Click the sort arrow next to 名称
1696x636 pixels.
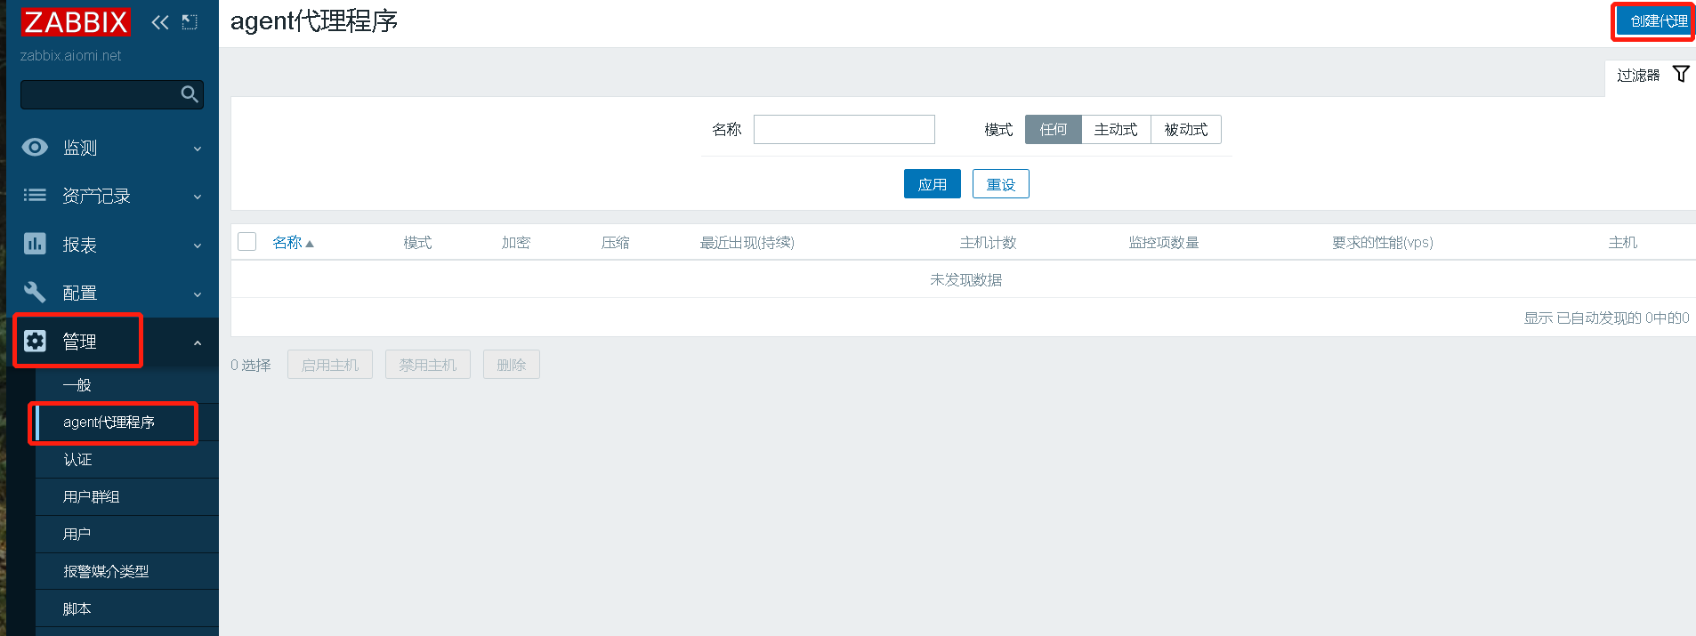pos(310,244)
